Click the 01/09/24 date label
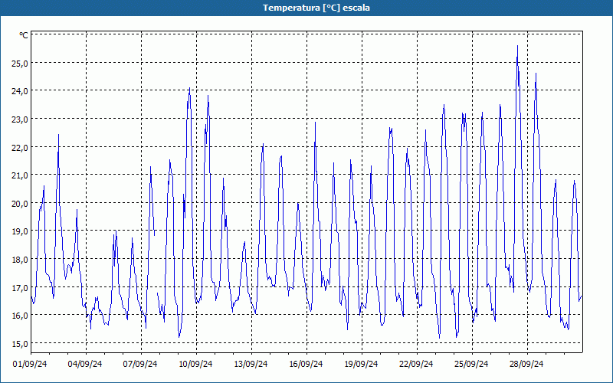 (30, 364)
